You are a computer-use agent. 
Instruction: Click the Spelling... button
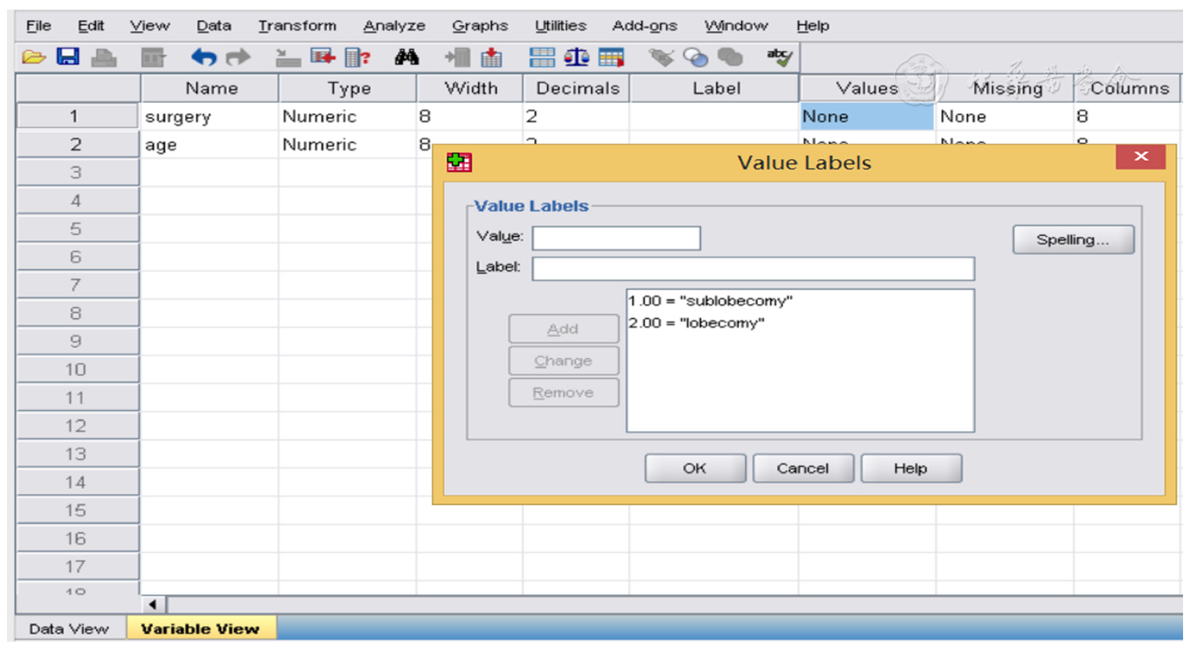tap(1072, 240)
